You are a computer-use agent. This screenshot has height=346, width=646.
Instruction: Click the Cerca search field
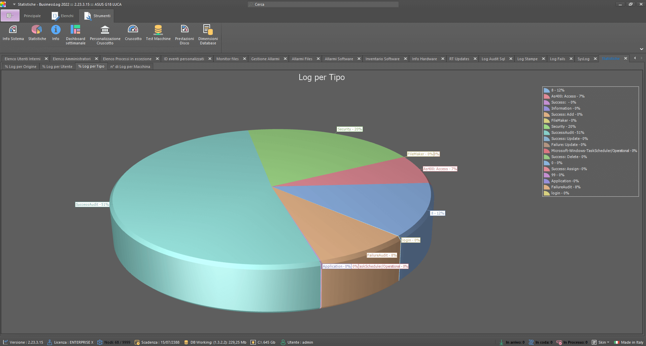click(x=323, y=4)
